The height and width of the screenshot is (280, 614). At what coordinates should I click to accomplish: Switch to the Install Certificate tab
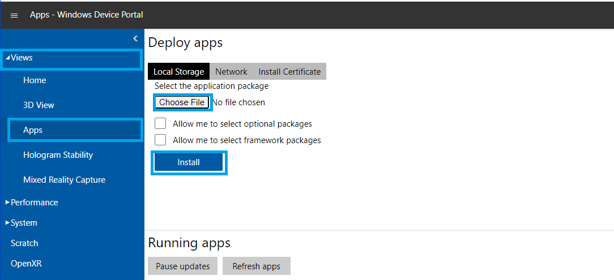(x=289, y=72)
